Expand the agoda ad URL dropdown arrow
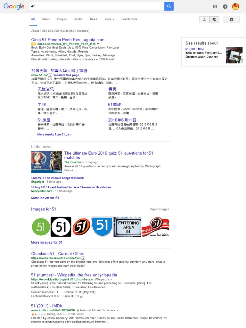Viewport: 246px width, 328px height. [x=98, y=44]
